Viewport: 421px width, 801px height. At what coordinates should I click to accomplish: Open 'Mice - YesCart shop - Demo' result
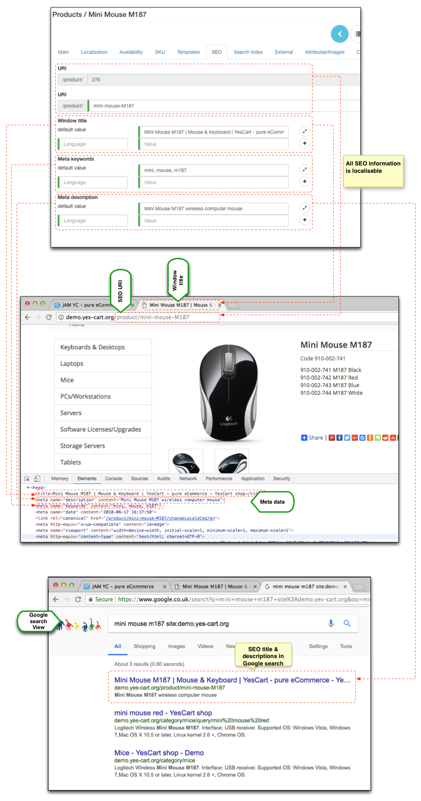click(159, 753)
